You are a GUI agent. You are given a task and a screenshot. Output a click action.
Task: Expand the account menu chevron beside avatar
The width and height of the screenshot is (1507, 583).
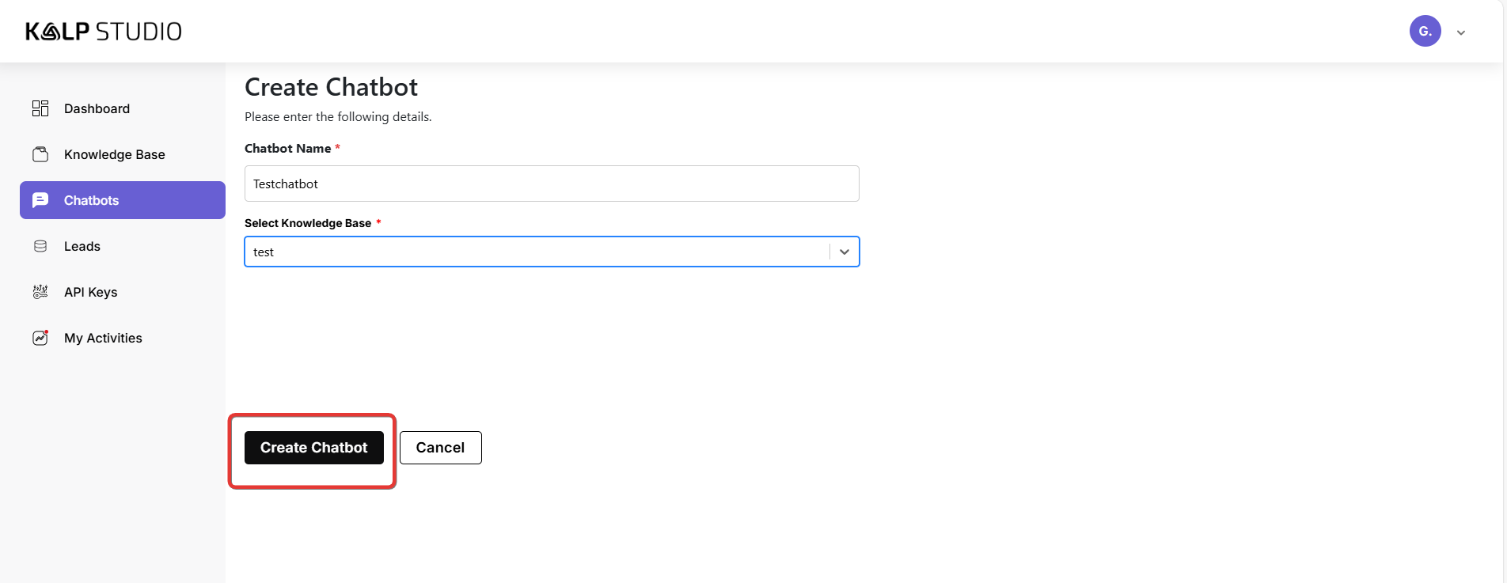1461,32
